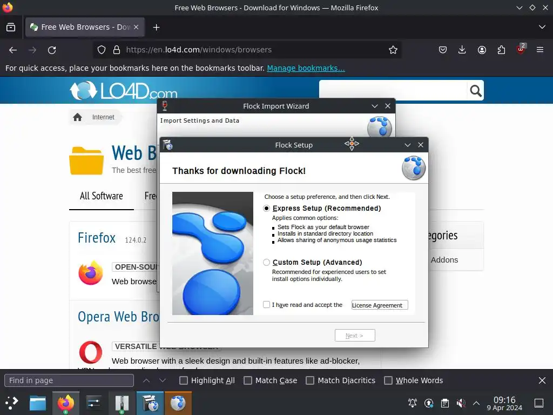Click the Find in page field
This screenshot has width=553, height=415.
coord(69,380)
